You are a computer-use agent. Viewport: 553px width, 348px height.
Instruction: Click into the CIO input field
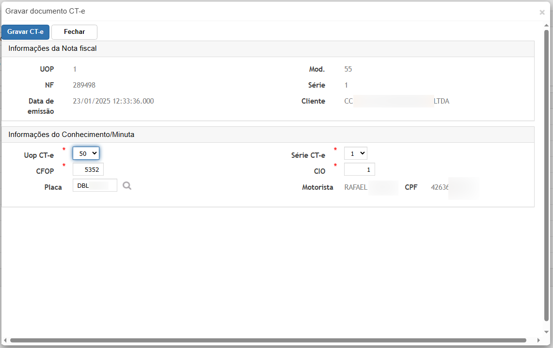click(x=359, y=169)
